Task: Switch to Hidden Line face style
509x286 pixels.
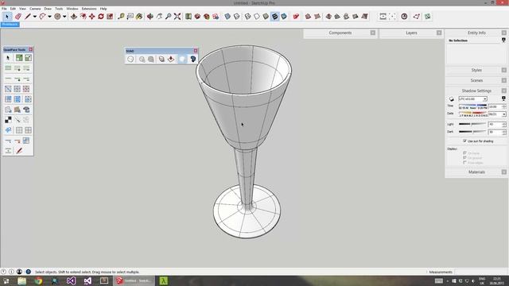Action: (256, 16)
